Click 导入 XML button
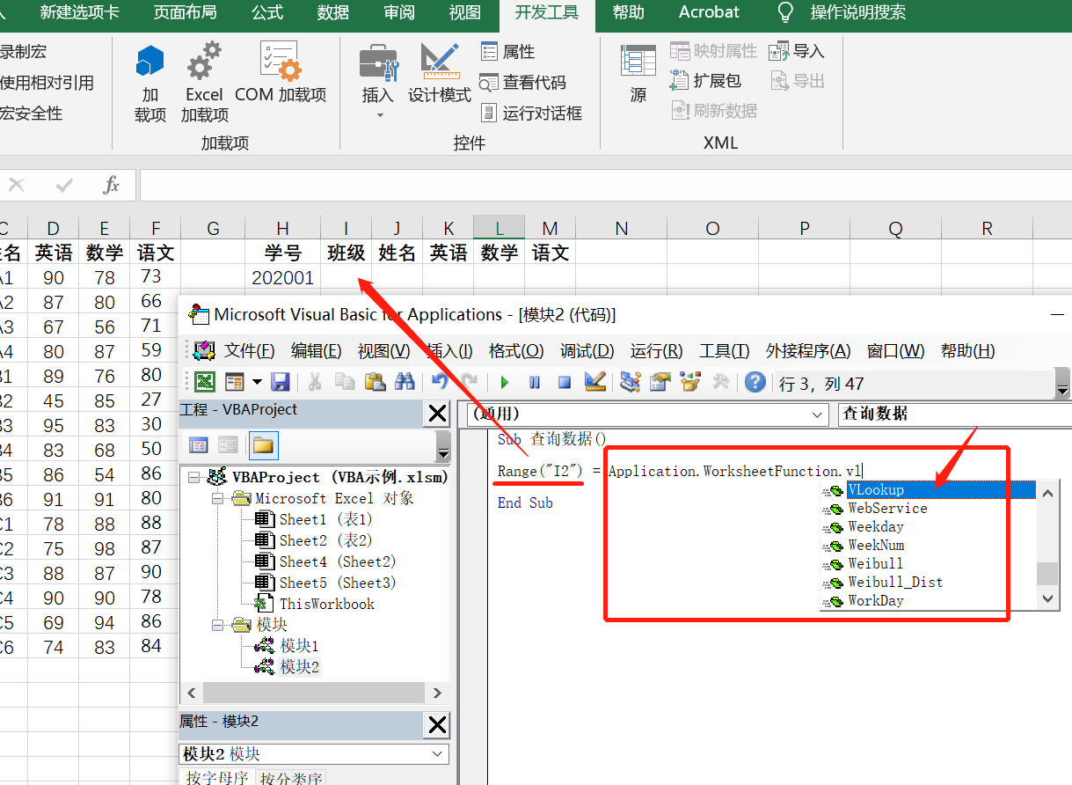This screenshot has height=785, width=1072. (x=797, y=51)
